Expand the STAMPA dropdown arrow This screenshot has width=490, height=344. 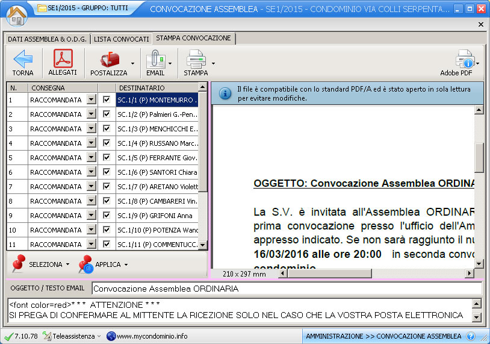pos(213,63)
